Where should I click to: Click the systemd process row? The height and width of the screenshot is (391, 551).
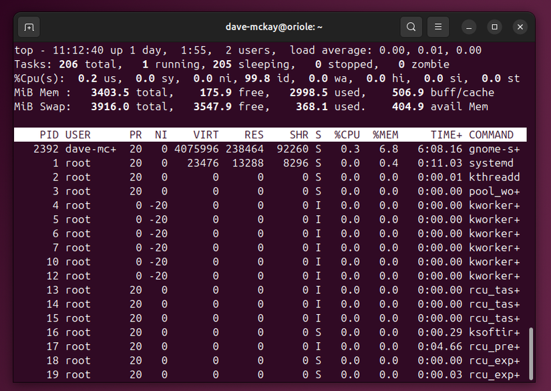(x=267, y=162)
